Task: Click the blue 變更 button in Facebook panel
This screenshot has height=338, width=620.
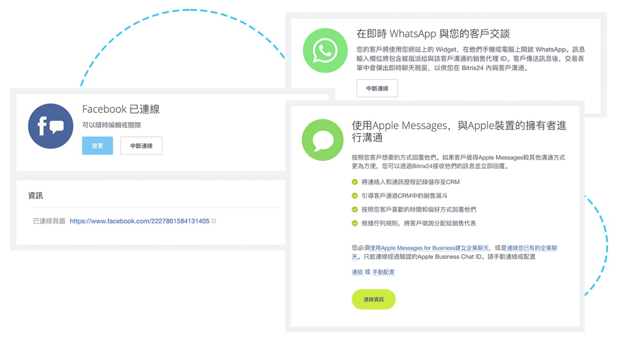Action: pyautogui.click(x=97, y=146)
